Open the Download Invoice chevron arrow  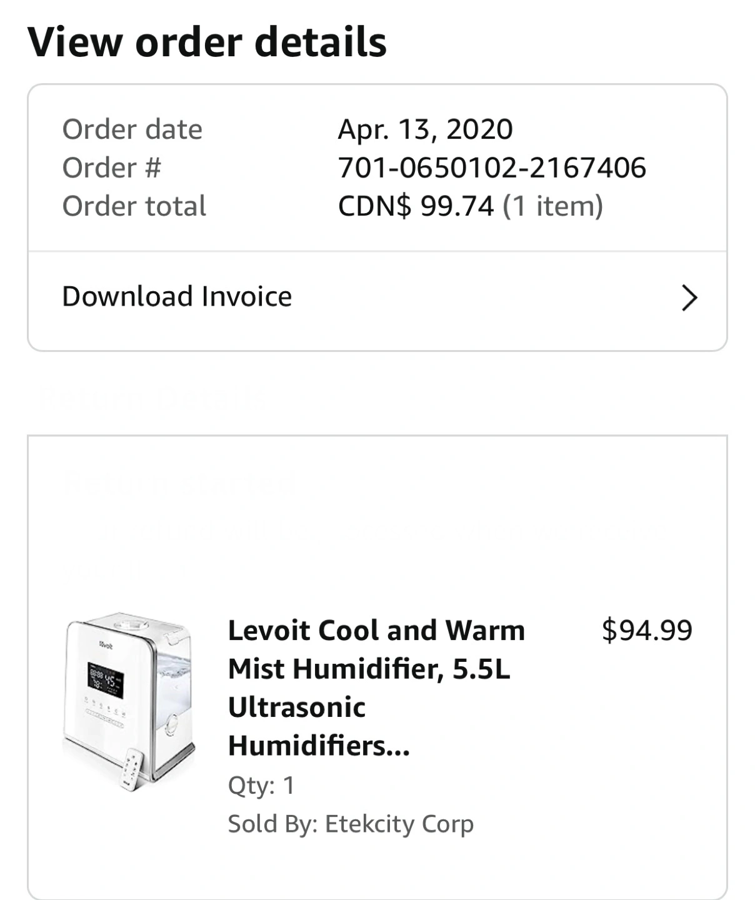(x=689, y=297)
